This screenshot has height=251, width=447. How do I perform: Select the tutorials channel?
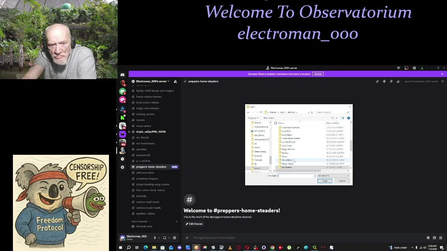click(x=141, y=196)
